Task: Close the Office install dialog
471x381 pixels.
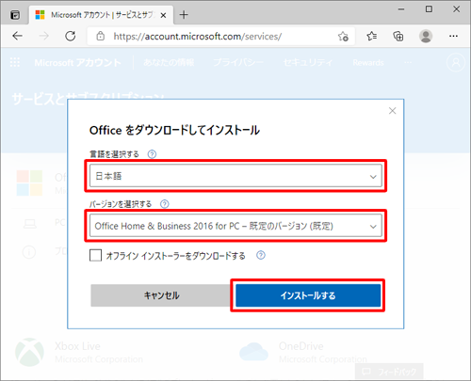Action: pos(392,111)
